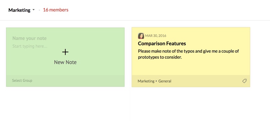Click the yellow note card background
The height and width of the screenshot is (121, 270).
pos(191,68)
